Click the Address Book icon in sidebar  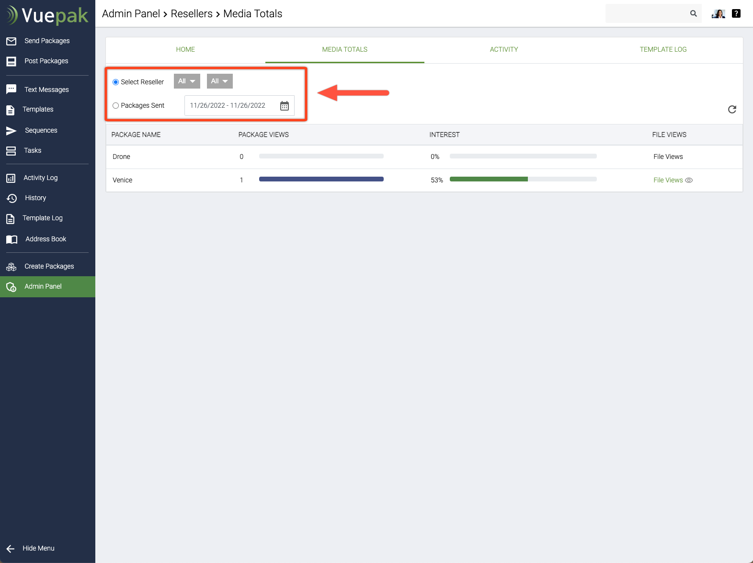point(11,239)
